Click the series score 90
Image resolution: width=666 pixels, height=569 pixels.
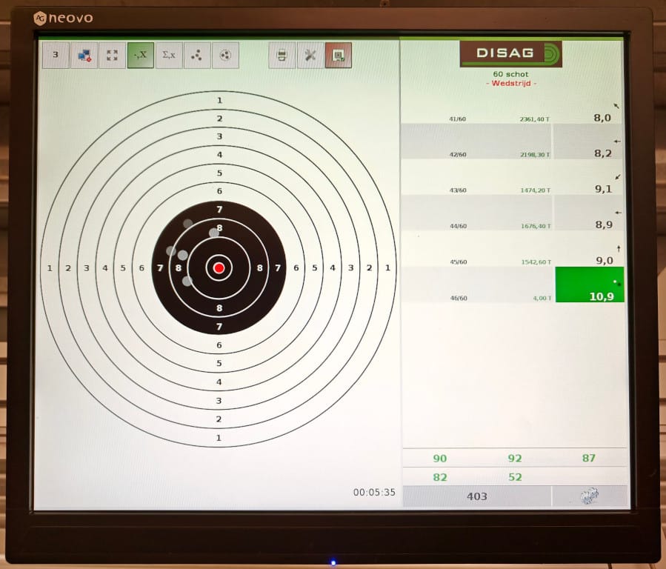pos(439,458)
